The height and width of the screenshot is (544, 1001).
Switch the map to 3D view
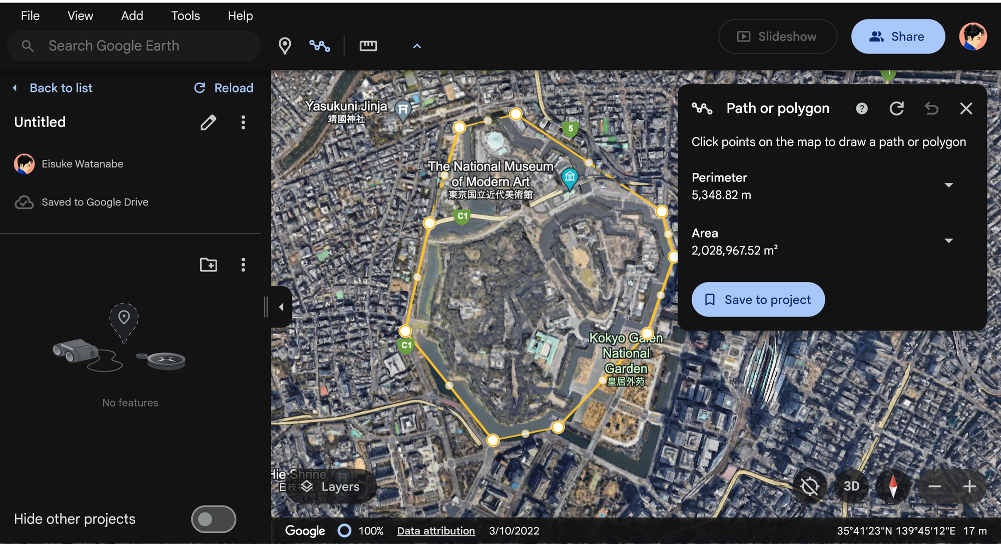[851, 486]
